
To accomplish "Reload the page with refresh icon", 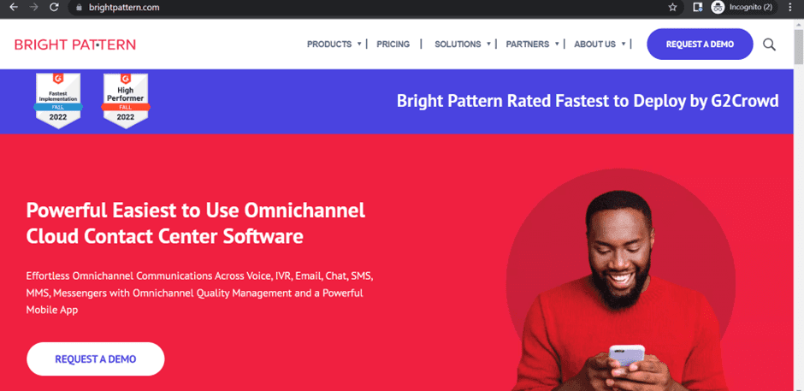I will [55, 7].
